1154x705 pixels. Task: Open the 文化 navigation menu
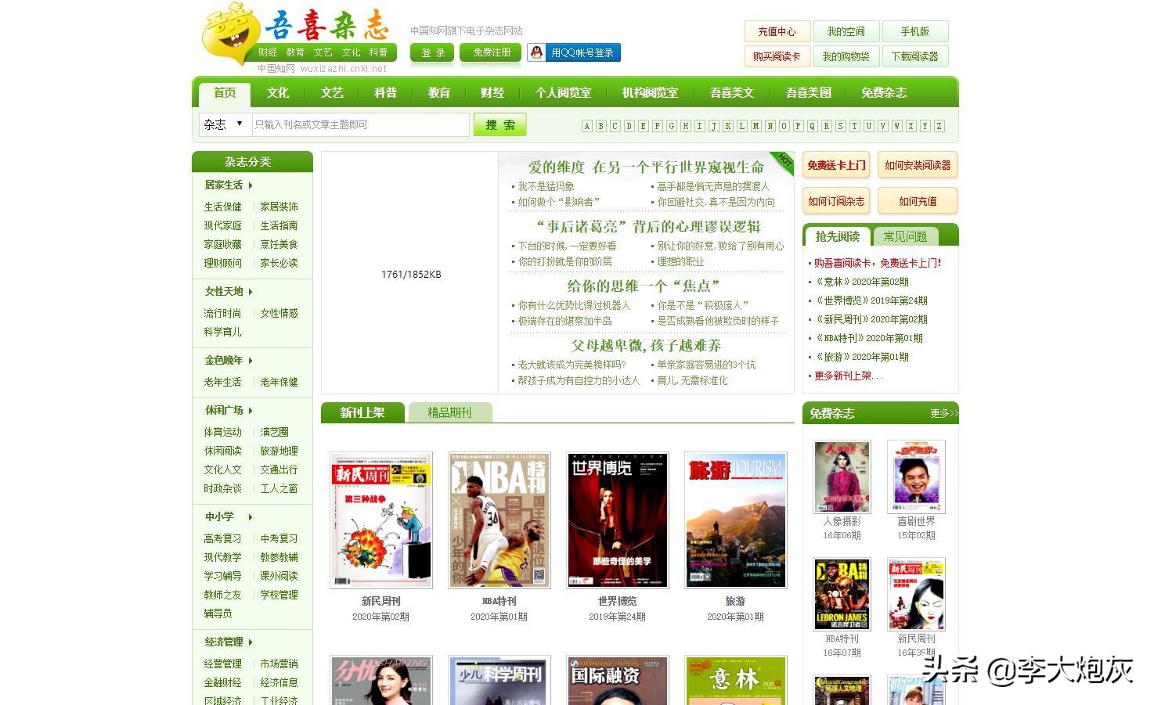coord(277,92)
